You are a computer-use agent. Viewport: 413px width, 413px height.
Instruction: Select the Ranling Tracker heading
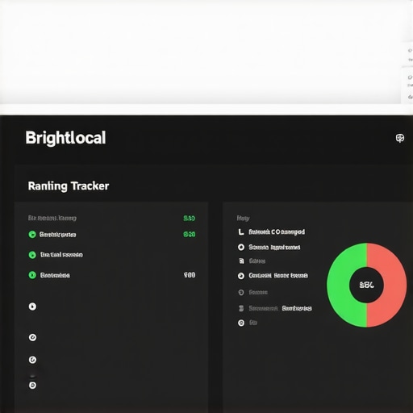click(69, 186)
